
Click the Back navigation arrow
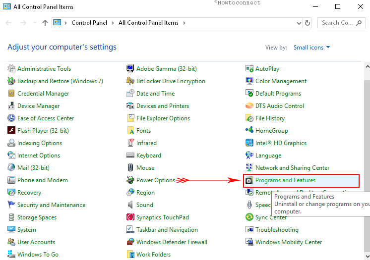9,23
